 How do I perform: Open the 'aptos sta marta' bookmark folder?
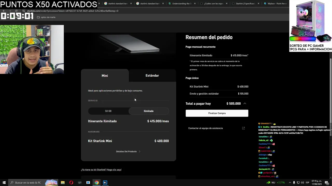coord(46,17)
